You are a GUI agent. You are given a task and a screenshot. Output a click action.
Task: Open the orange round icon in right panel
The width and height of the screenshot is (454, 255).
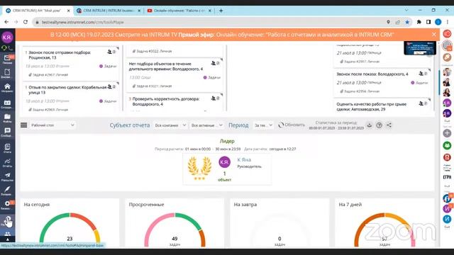tap(447, 57)
